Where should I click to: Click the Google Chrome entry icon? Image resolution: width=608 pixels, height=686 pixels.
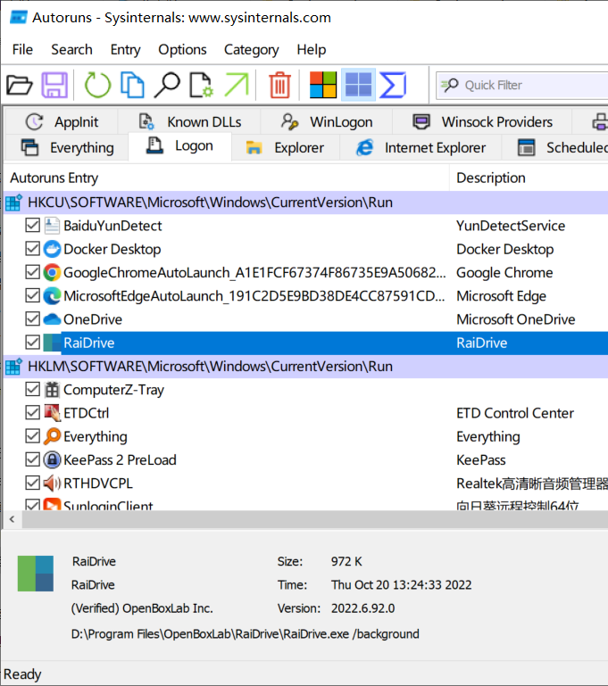click(x=52, y=273)
